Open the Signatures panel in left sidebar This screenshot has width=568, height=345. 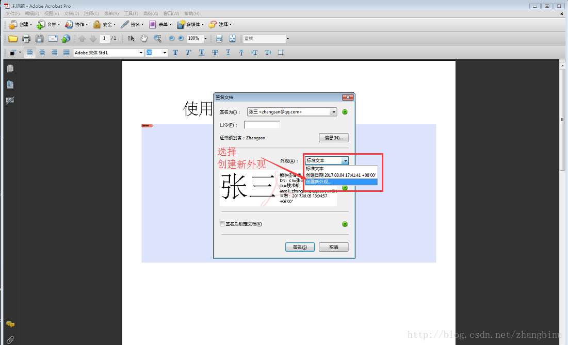[10, 100]
